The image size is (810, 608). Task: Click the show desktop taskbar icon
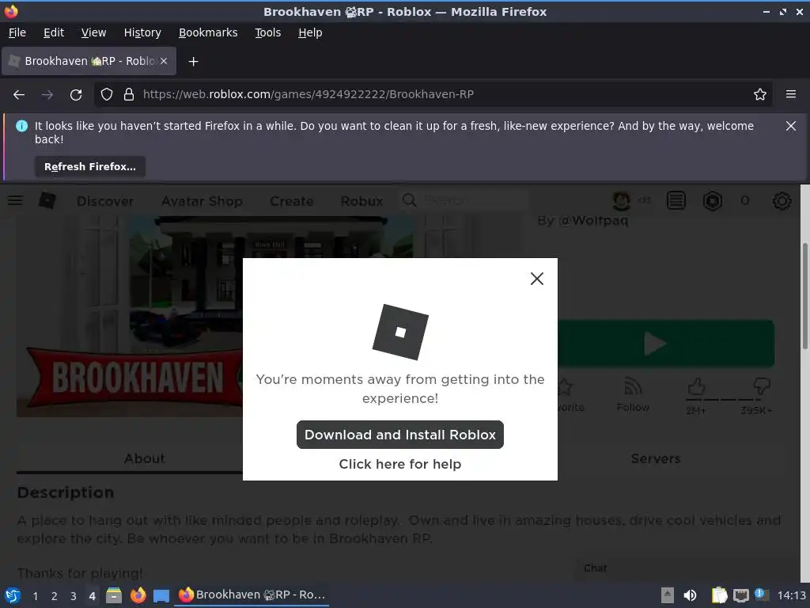click(x=161, y=595)
